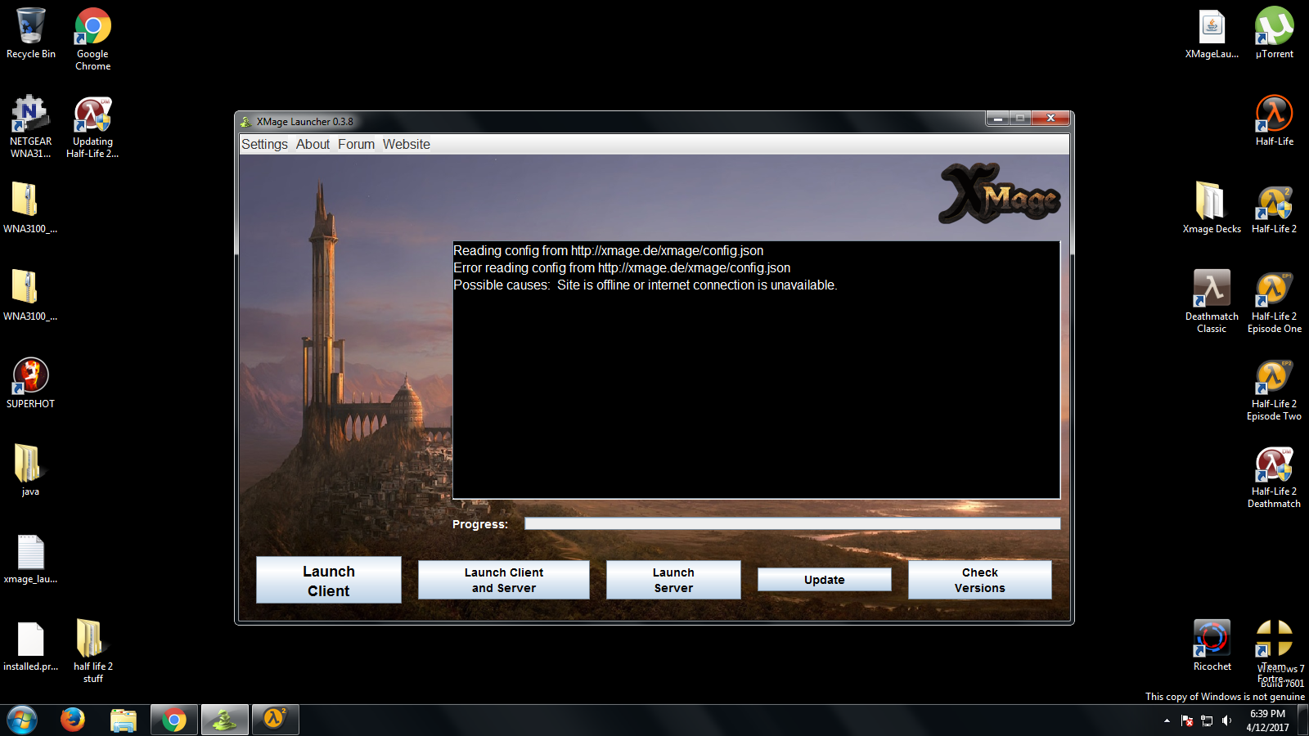Screen dimensions: 1309x736
Task: Select the java folder icon
Action: [30, 470]
